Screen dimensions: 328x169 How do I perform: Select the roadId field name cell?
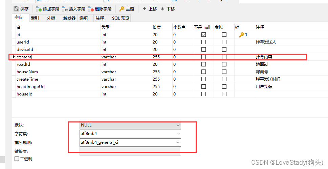pyautogui.click(x=58, y=64)
